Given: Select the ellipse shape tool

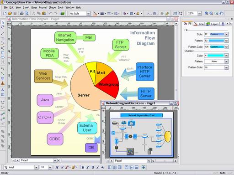Looking at the screenshot, I should pos(3,57).
